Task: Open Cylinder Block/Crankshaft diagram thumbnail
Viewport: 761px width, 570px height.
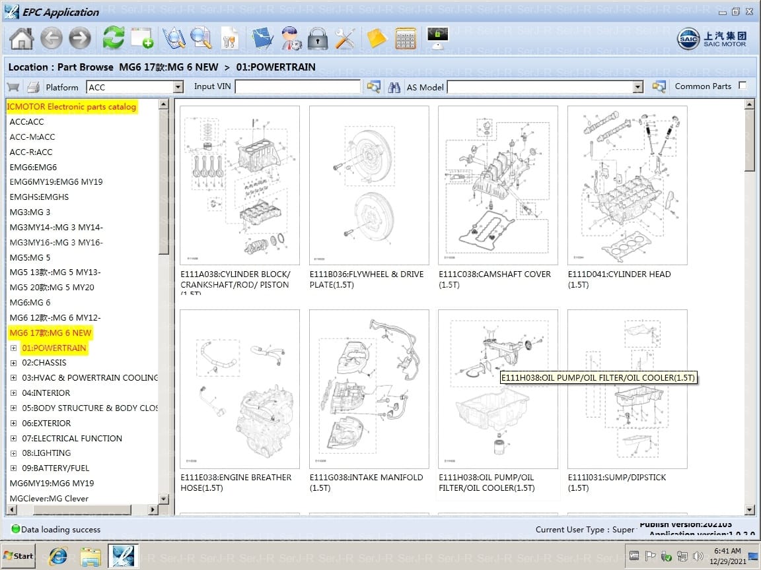Action: pyautogui.click(x=240, y=185)
